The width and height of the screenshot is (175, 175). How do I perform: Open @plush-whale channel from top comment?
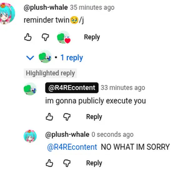coord(46,7)
